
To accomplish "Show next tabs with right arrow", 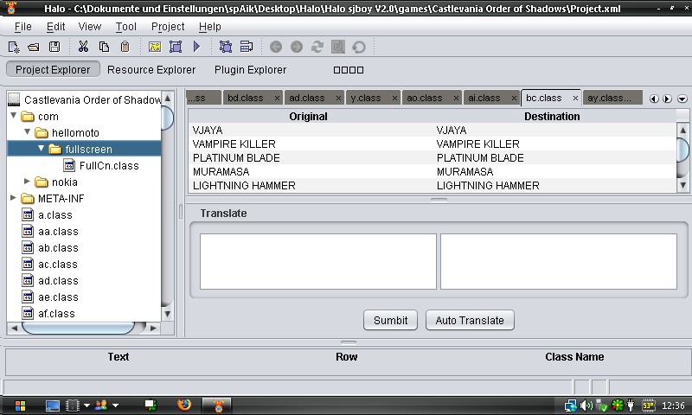I will click(x=667, y=99).
